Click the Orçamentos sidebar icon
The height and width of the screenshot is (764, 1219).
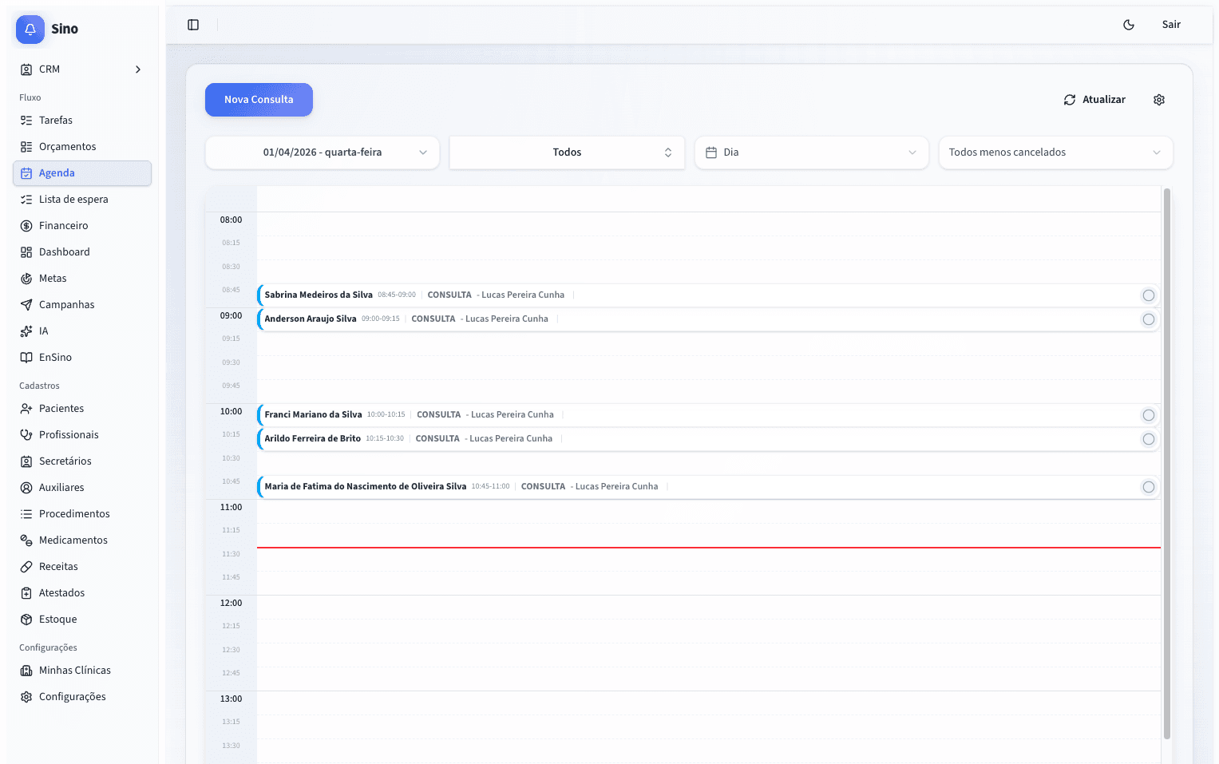point(26,147)
